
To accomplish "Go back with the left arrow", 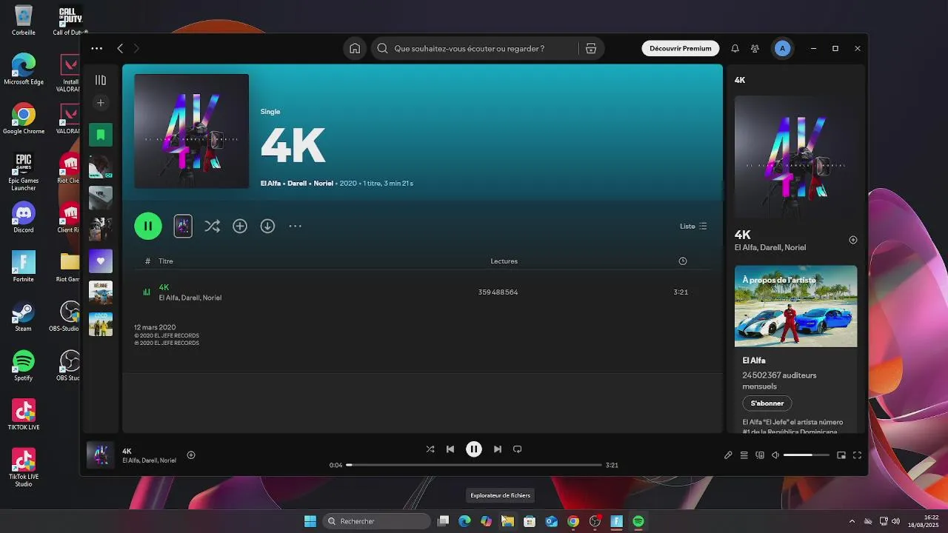I will (120, 48).
